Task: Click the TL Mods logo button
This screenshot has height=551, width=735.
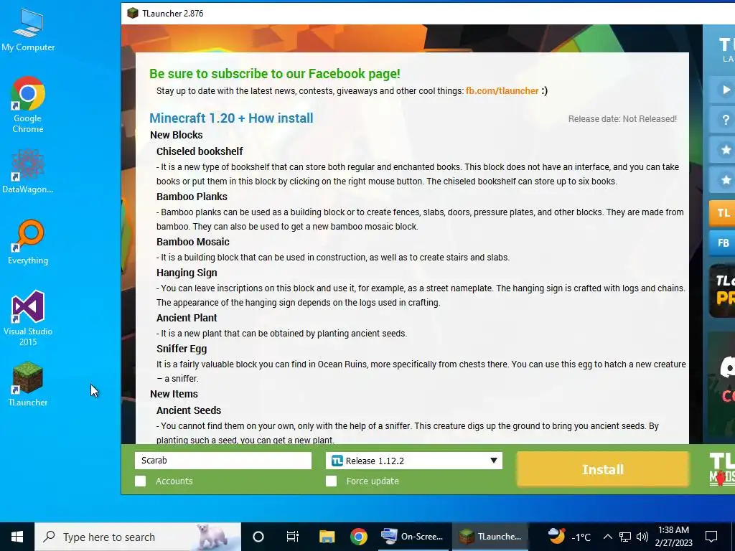Action: [722, 469]
